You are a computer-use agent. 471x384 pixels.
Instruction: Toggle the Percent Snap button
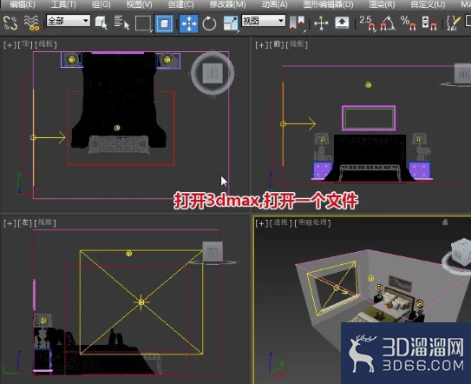tap(408, 23)
